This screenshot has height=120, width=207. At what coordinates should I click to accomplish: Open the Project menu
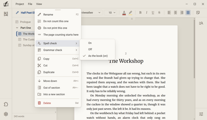coord(20,4)
